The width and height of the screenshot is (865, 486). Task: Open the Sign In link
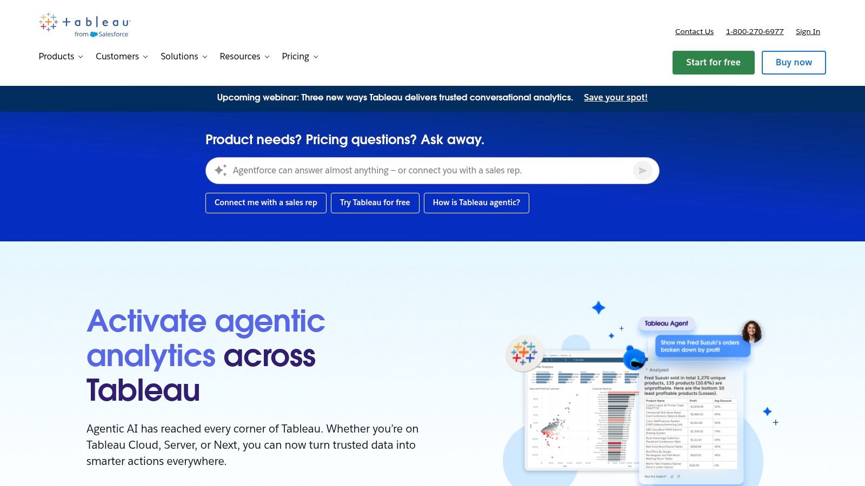point(808,32)
